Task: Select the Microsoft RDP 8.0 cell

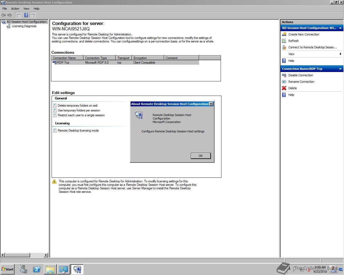Action: tap(97, 63)
